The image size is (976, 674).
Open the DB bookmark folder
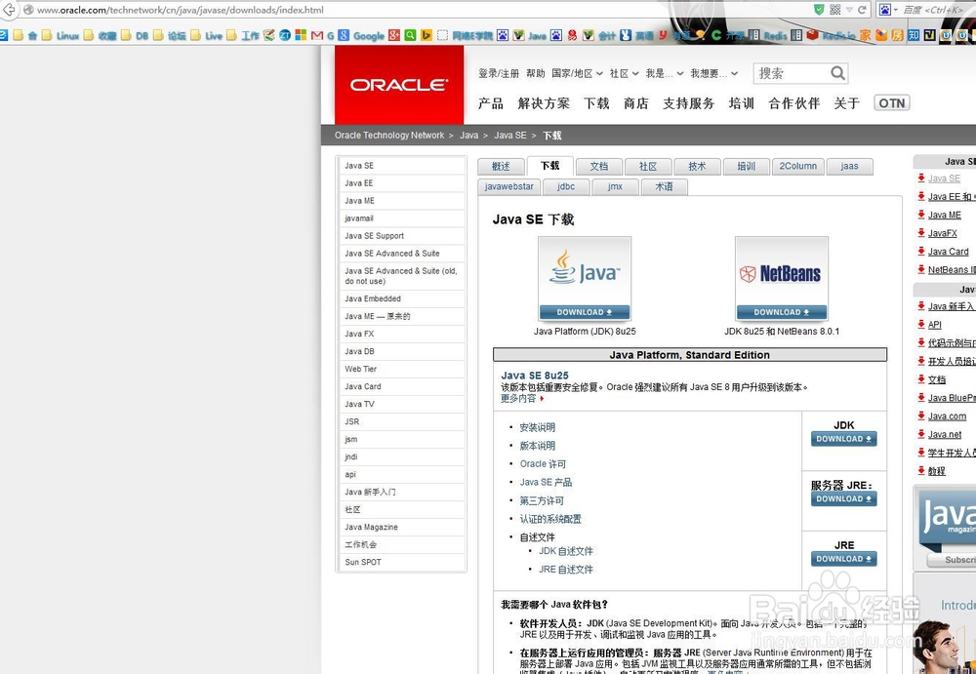pos(135,35)
